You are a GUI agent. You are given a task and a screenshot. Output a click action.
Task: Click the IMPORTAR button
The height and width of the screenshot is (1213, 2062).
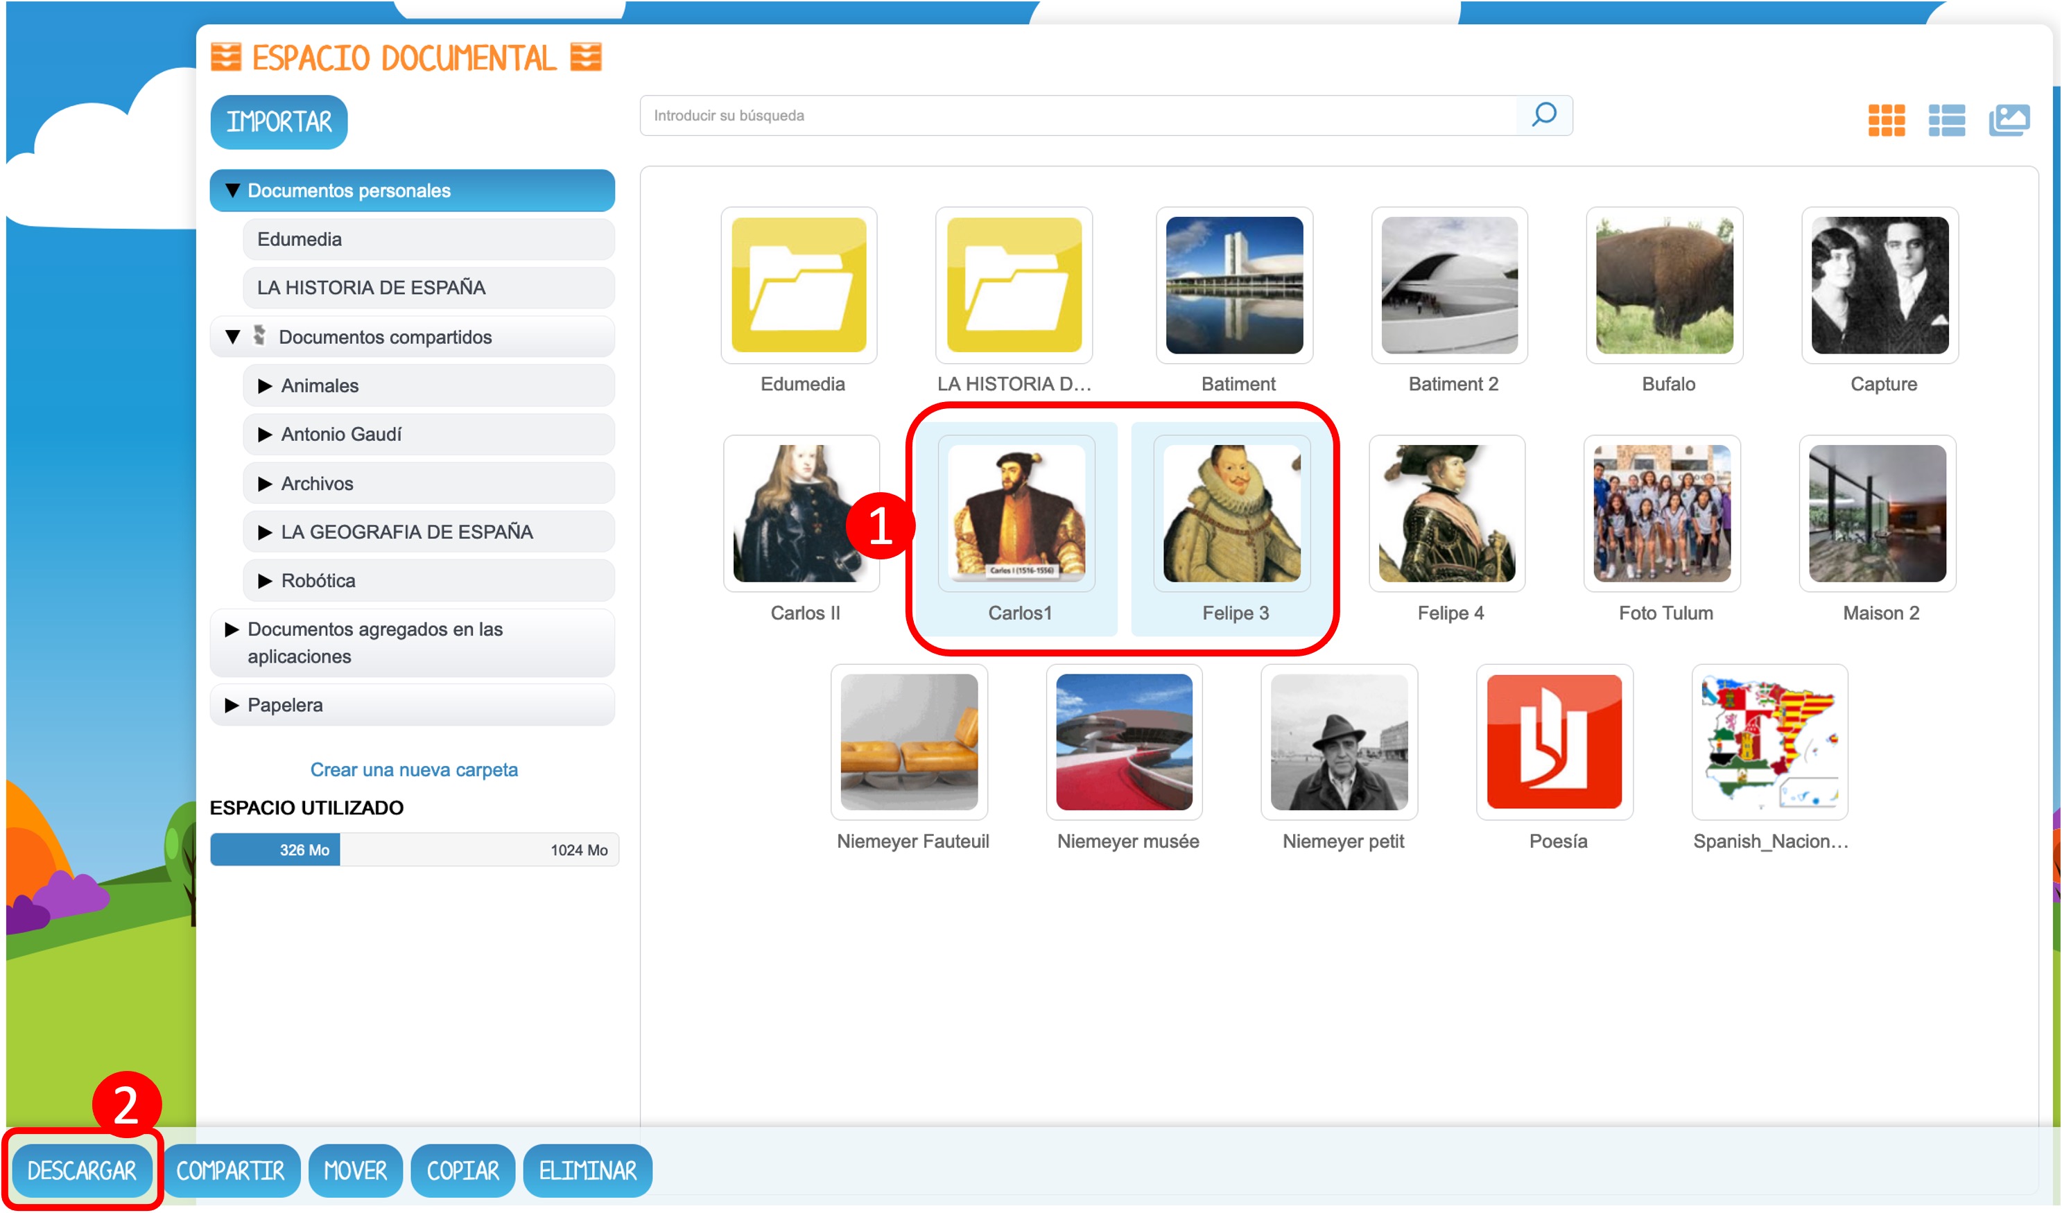pos(279,122)
